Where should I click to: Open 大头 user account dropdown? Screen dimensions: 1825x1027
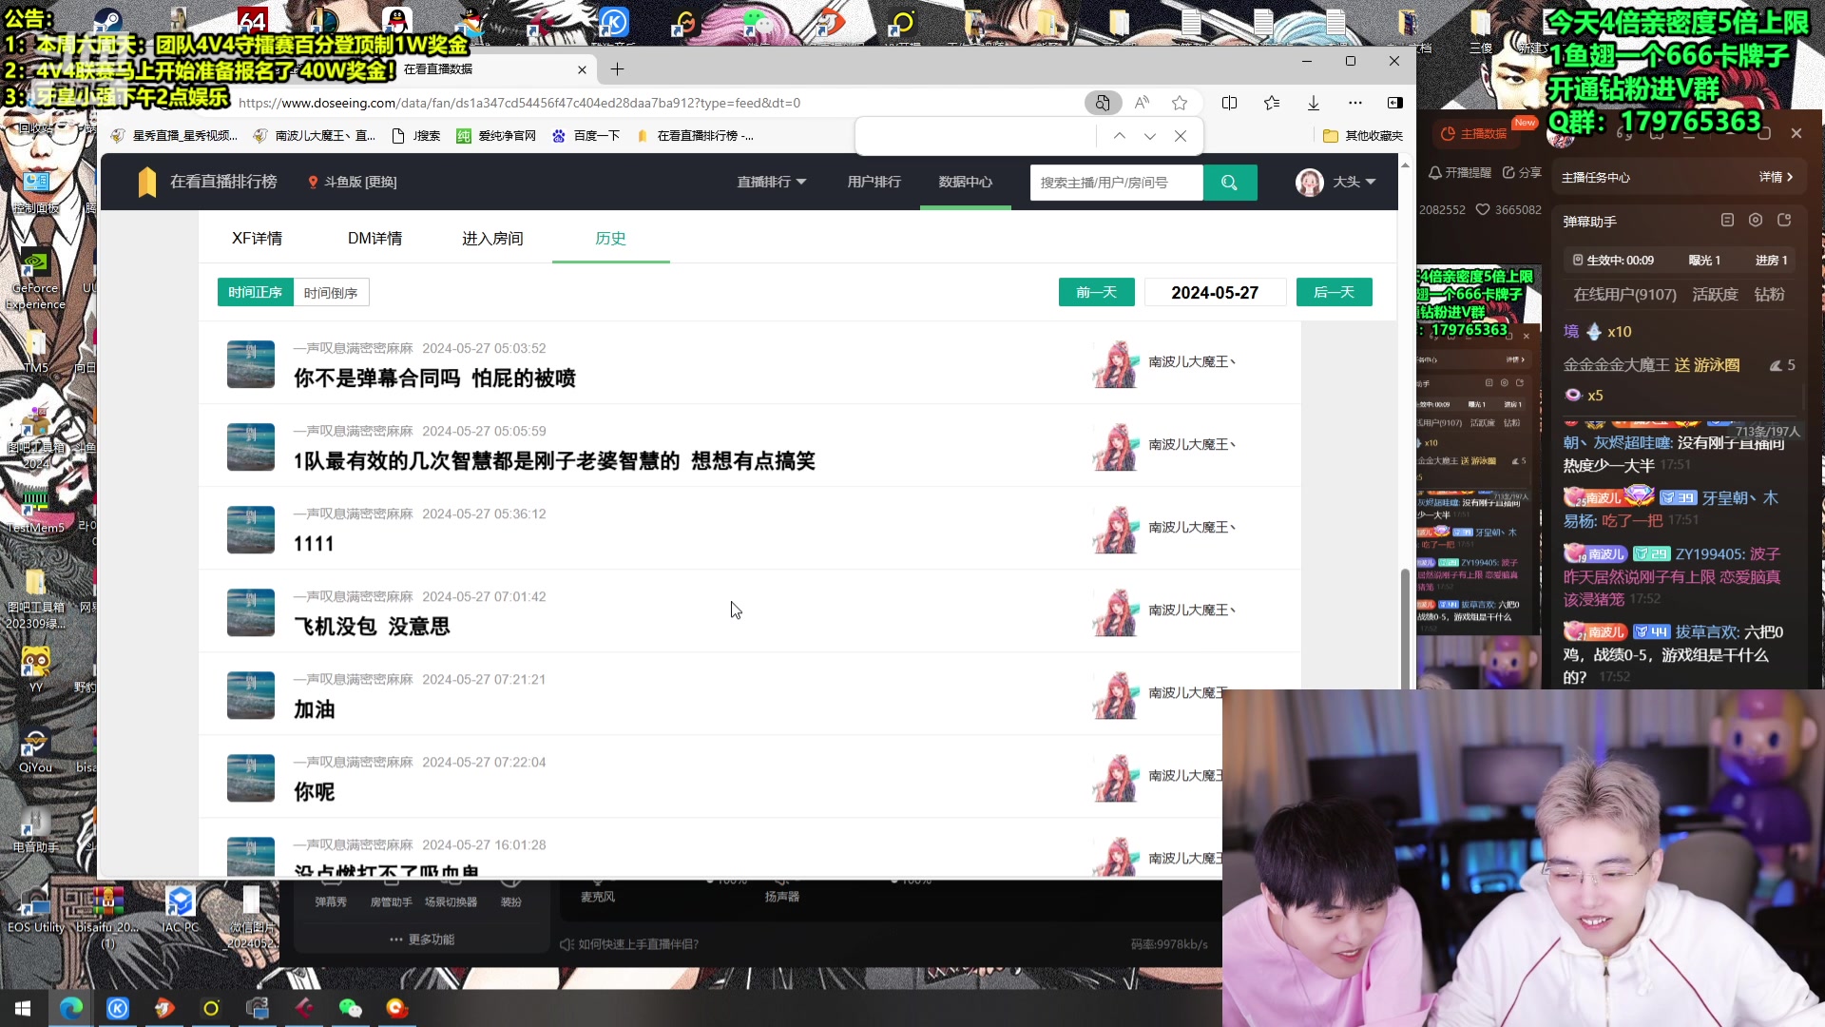[1336, 182]
